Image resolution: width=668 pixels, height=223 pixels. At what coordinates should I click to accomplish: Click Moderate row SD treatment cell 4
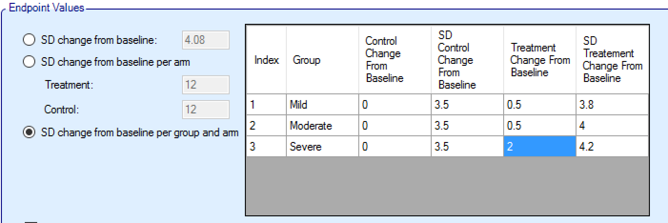pyautogui.click(x=612, y=126)
